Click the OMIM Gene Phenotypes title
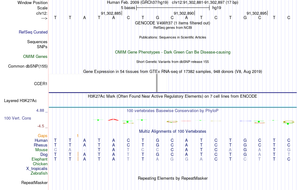 pos(173,52)
